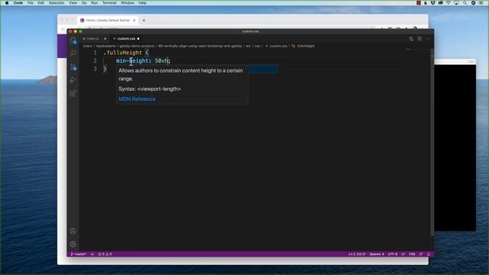Click the editor vertical scrollbar

tap(432, 142)
